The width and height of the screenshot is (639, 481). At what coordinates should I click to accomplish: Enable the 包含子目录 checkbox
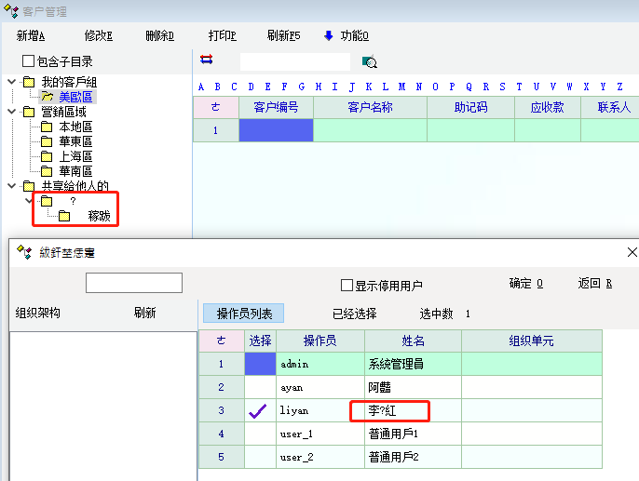pyautogui.click(x=28, y=61)
